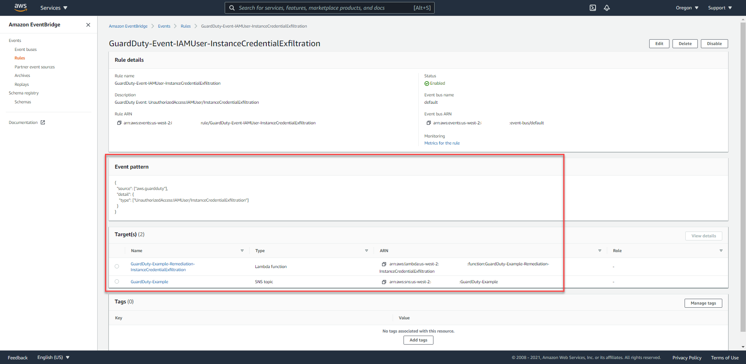
Task: Open Archives in the sidebar
Action: click(22, 75)
